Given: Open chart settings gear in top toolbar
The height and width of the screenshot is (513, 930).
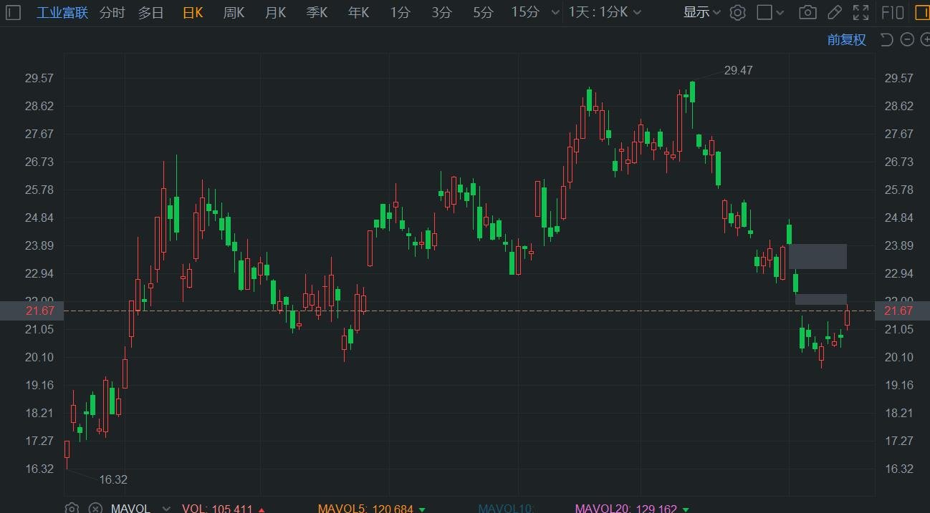Looking at the screenshot, I should (738, 12).
